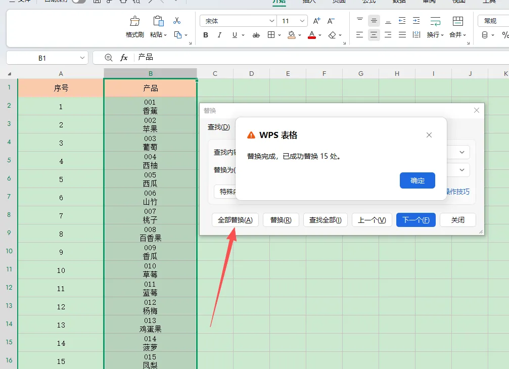Click 下一个(F) next button
Viewport: 509px width, 369px height.
[416, 220]
